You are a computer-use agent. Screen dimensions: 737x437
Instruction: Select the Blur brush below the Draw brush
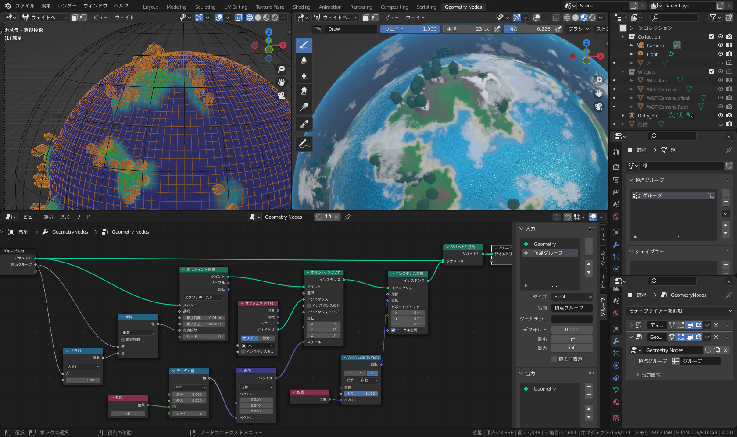[x=304, y=60]
